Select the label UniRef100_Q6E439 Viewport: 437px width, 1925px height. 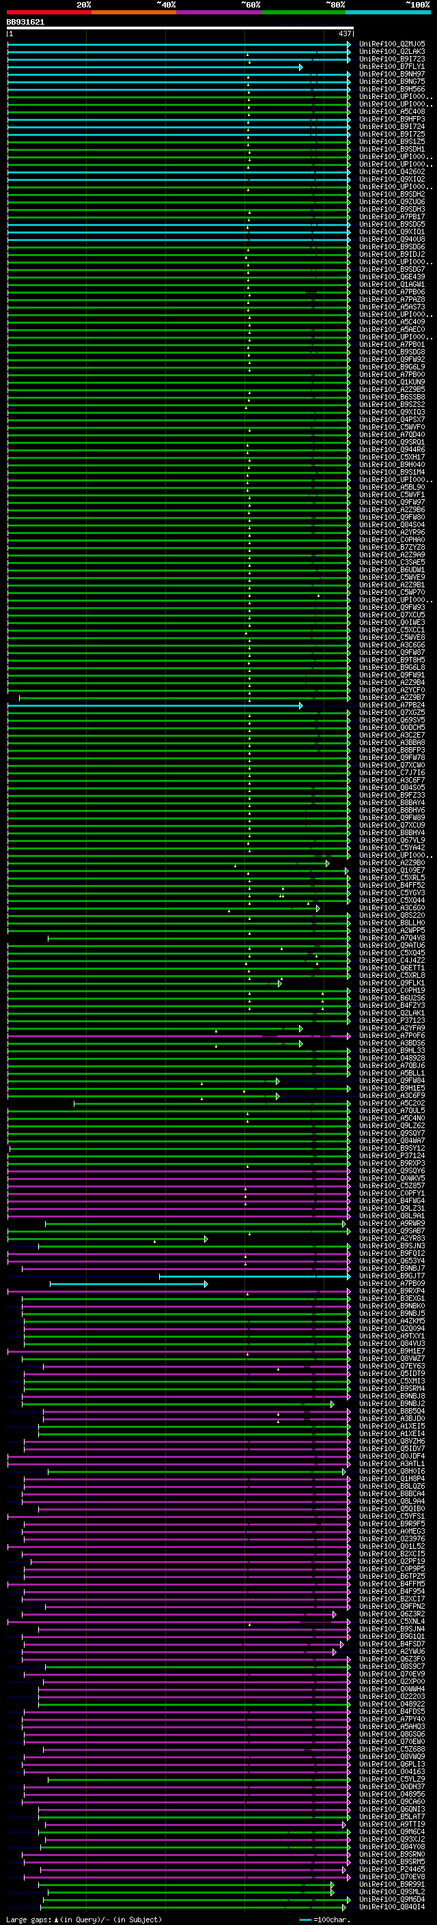click(392, 277)
